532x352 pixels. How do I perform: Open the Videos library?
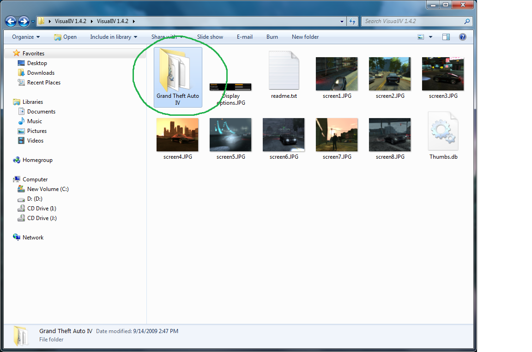[35, 141]
